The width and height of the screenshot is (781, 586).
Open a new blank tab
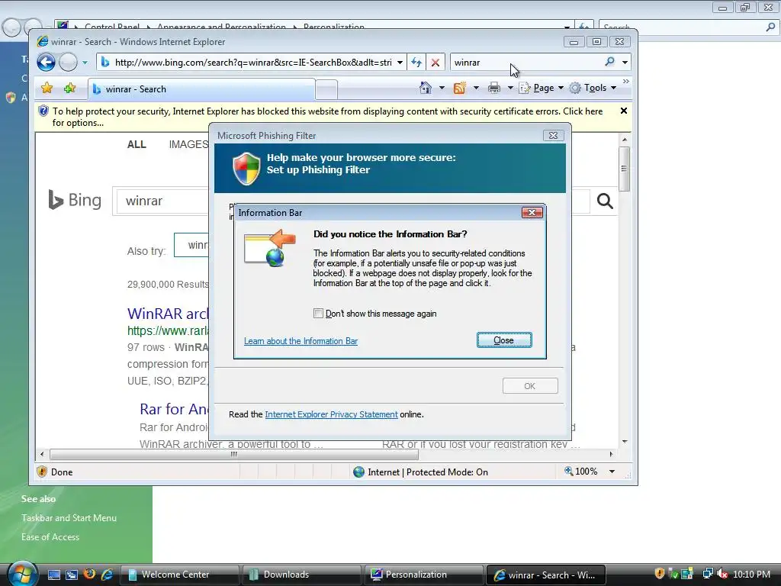(326, 90)
